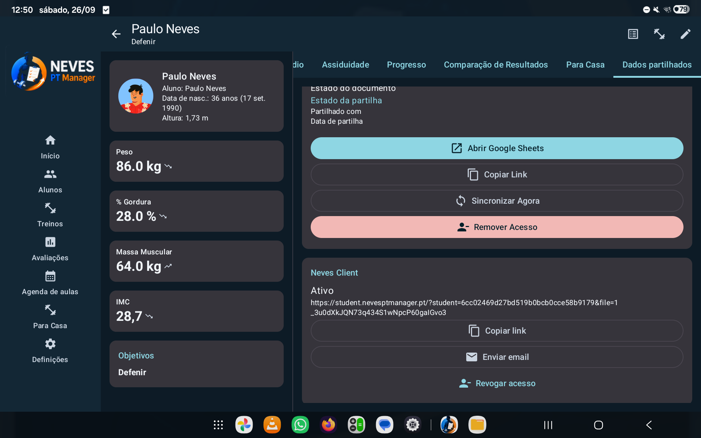Screen dimensions: 701x438
Task: Open the Massa Muscular 64.0 kg card
Action: pyautogui.click(x=196, y=261)
